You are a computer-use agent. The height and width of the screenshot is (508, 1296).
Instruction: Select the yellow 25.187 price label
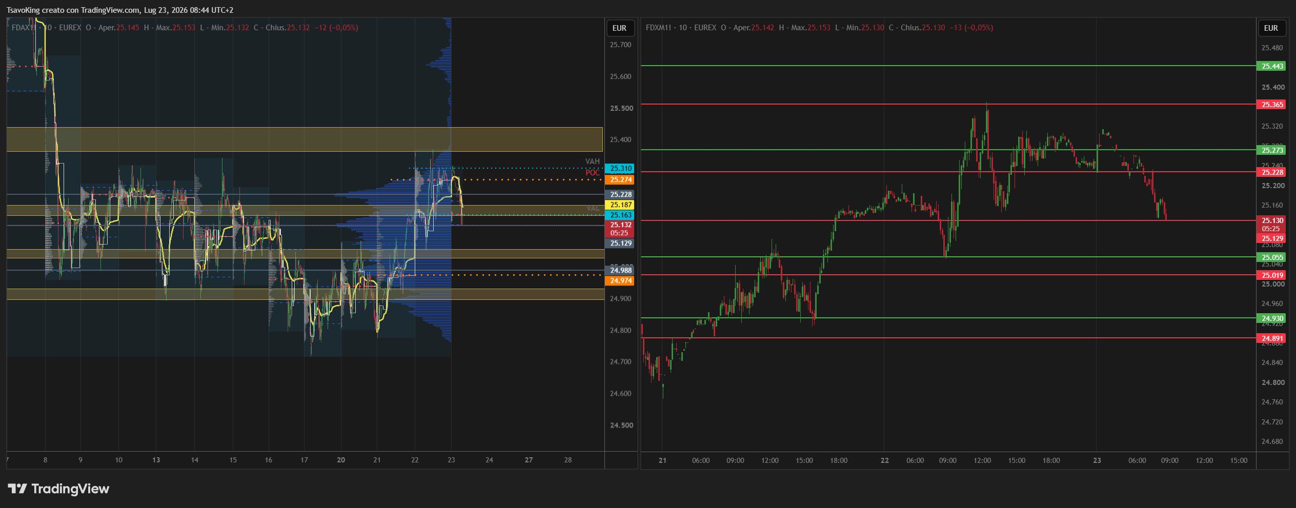[620, 205]
